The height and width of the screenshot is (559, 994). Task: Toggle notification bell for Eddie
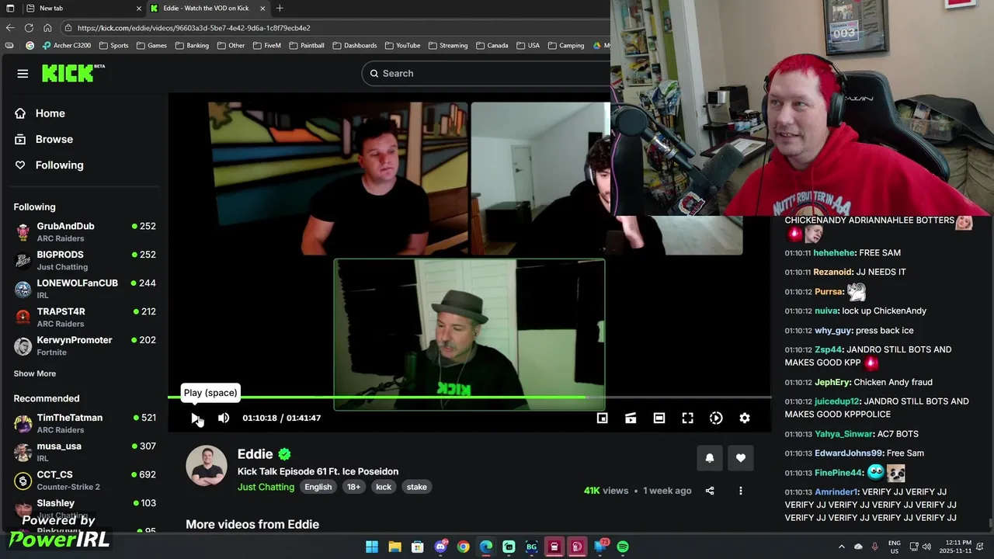709,458
